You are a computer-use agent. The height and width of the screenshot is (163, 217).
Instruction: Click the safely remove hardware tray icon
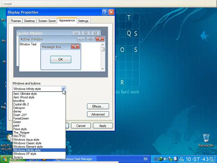pyautogui.click(x=170, y=159)
